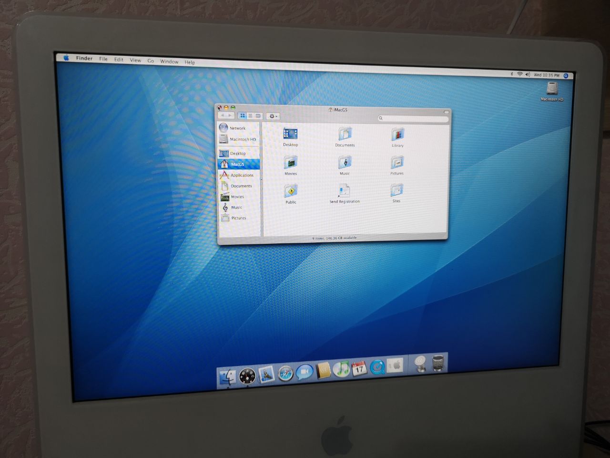Open the AirPort Wi-Fi status menu

(x=520, y=74)
